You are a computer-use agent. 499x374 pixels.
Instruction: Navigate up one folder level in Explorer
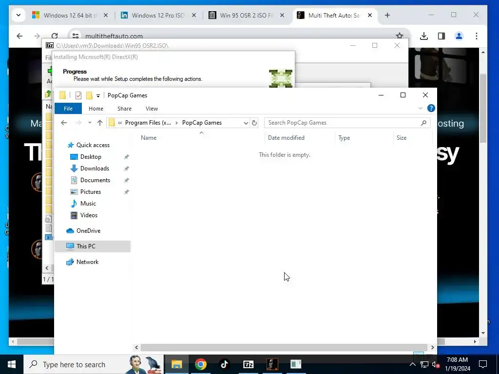pyautogui.click(x=100, y=123)
